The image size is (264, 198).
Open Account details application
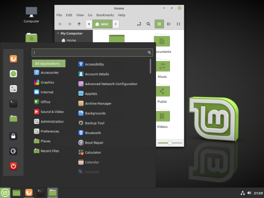[x=94, y=74]
